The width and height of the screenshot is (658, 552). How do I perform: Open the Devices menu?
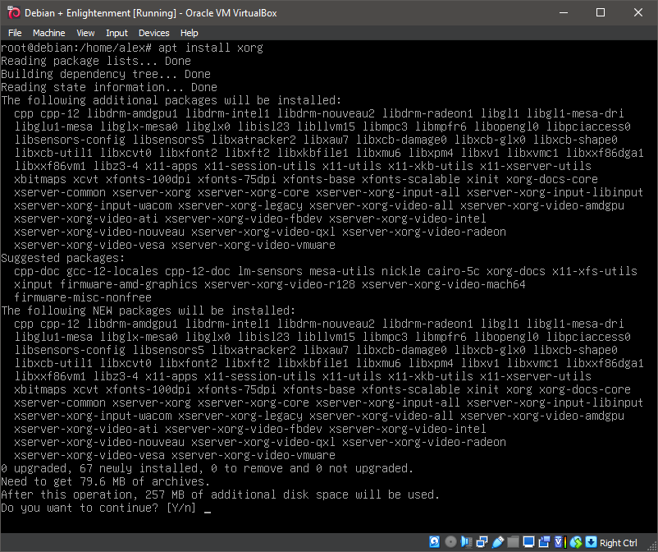click(x=153, y=33)
